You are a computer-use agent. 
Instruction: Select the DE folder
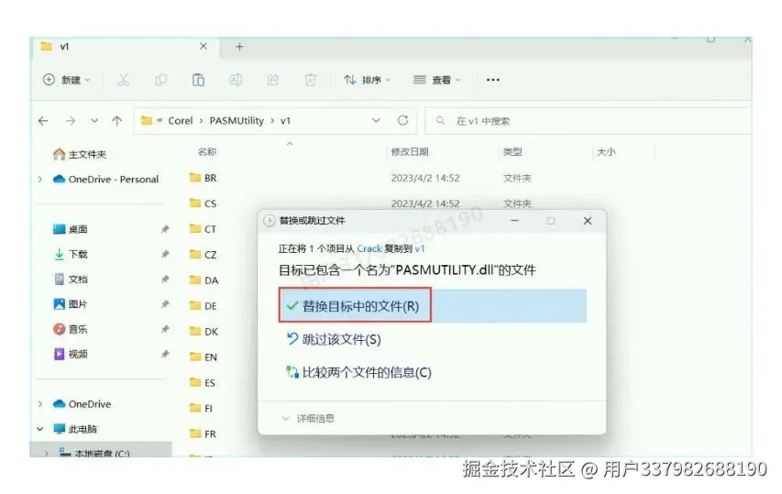pyautogui.click(x=204, y=305)
